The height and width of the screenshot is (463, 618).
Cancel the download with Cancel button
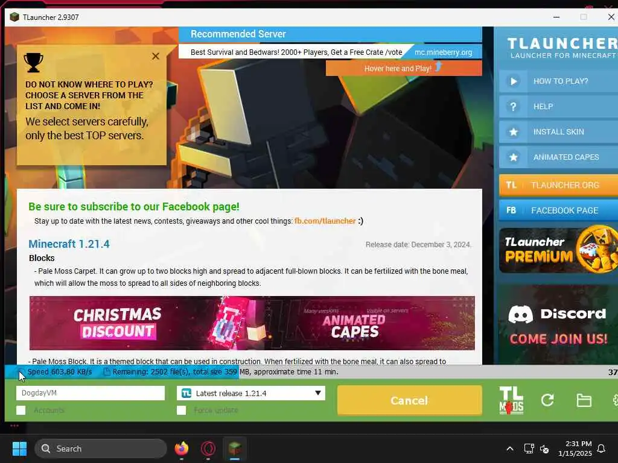click(410, 400)
